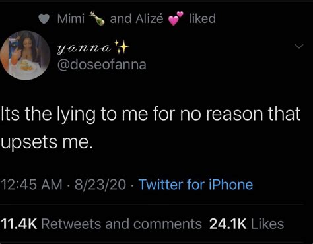Viewport: 313px width, 244px height.
Task: Open yanna's profile picture
Action: point(26,55)
